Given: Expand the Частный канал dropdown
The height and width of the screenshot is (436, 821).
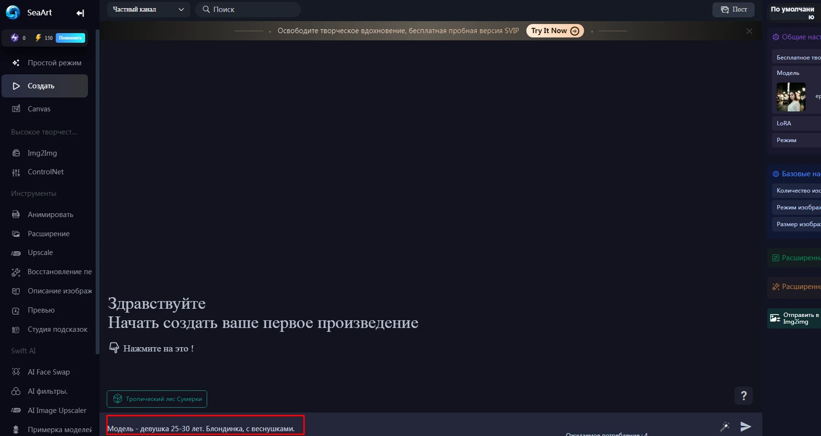Looking at the screenshot, I should click(x=149, y=10).
